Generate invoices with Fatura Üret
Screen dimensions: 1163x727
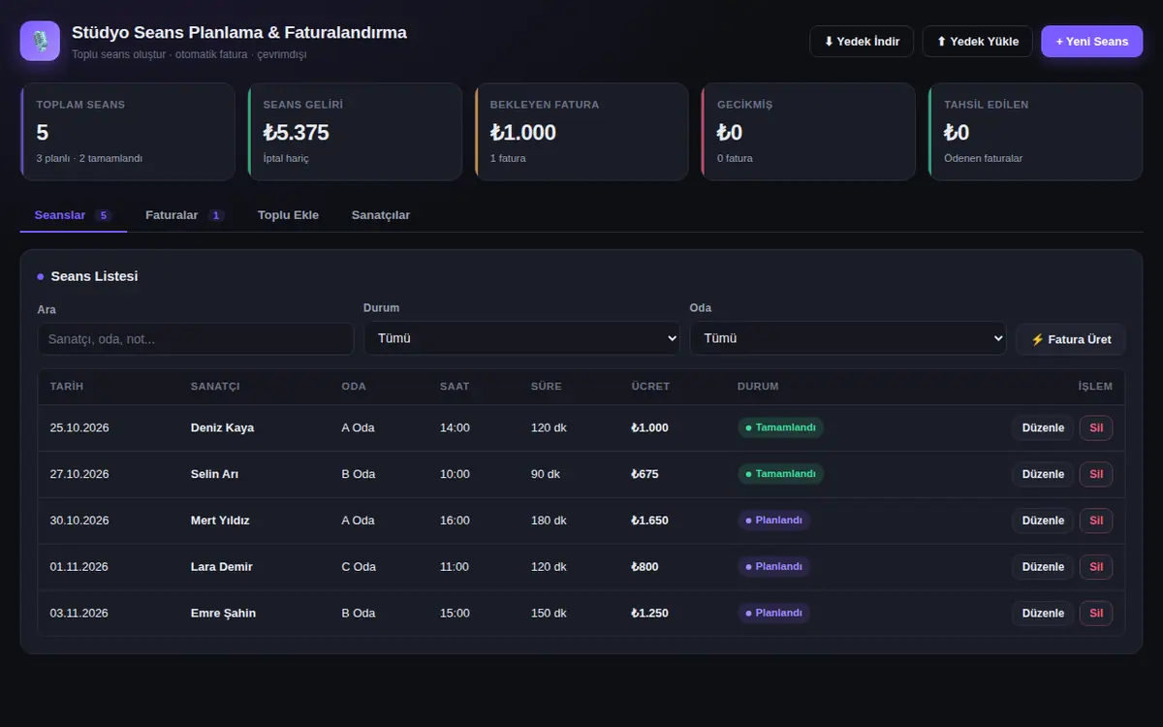tap(1071, 339)
